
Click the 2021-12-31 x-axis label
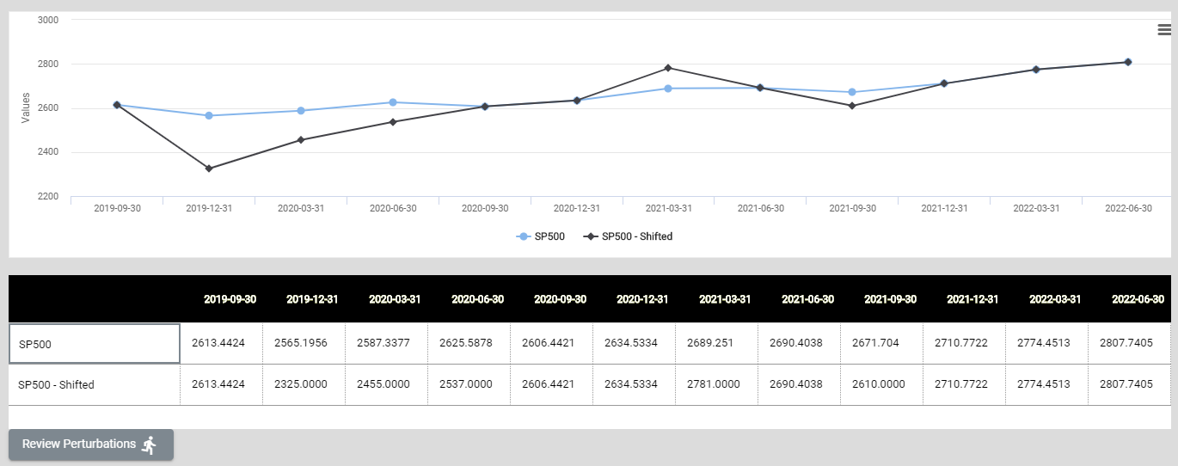(944, 208)
